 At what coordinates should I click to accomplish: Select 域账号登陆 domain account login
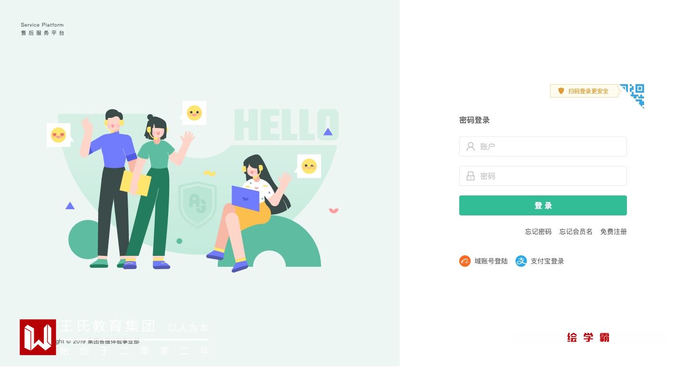pos(491,261)
